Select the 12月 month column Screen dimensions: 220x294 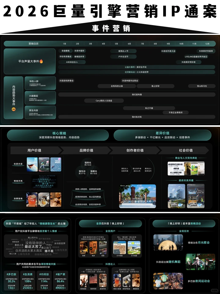point(207,44)
